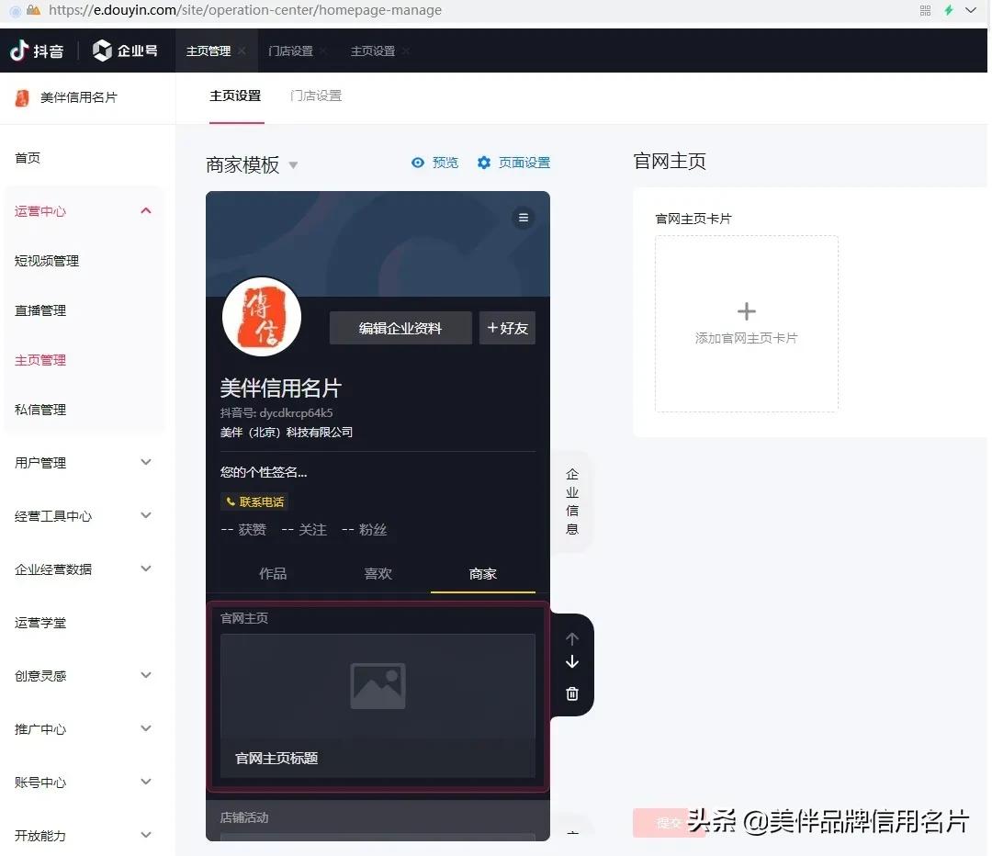Image resolution: width=992 pixels, height=856 pixels.
Task: Move 官网主页 module up with arrow
Action: (x=572, y=639)
